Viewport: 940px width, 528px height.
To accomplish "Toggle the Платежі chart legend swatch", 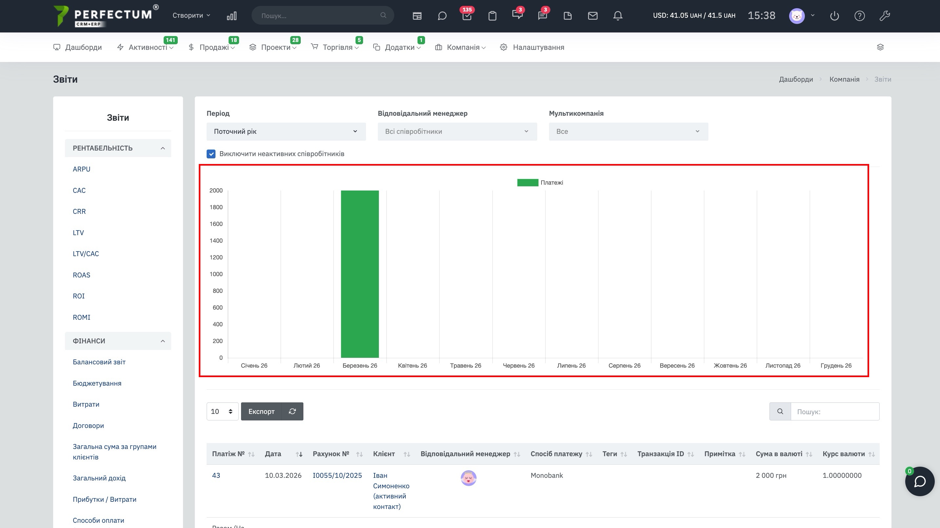I will coord(527,182).
